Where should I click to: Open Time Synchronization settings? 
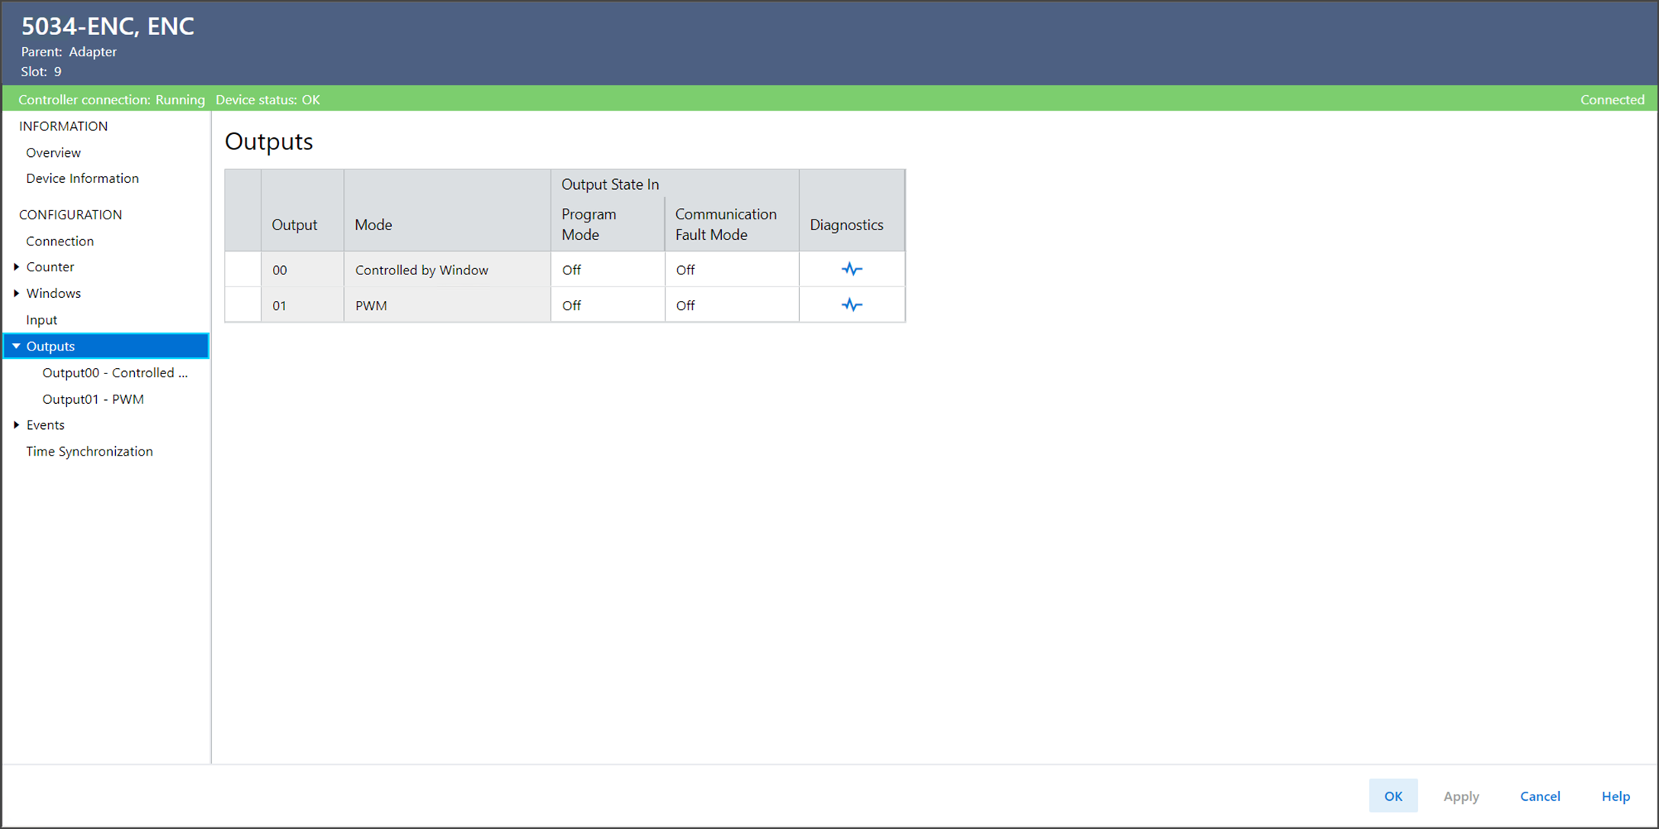point(89,451)
